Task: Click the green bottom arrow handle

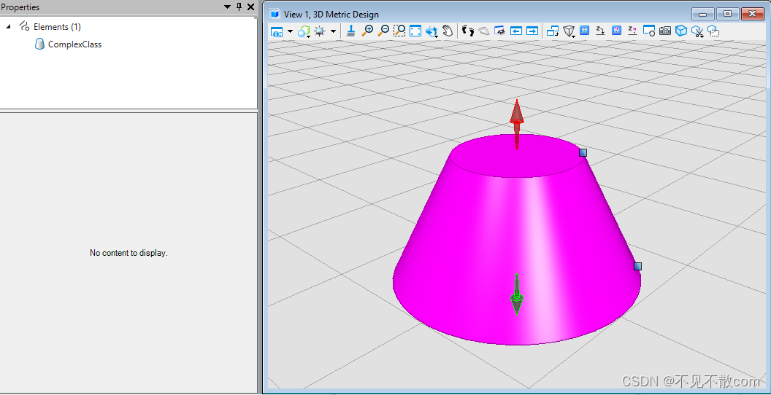Action: (516, 294)
